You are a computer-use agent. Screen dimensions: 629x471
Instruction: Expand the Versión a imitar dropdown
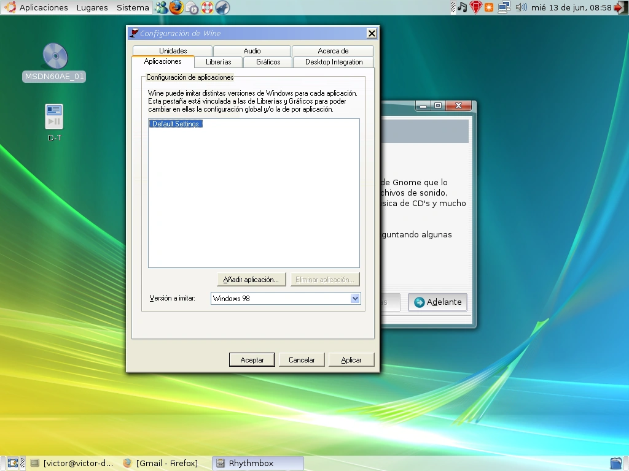point(354,299)
